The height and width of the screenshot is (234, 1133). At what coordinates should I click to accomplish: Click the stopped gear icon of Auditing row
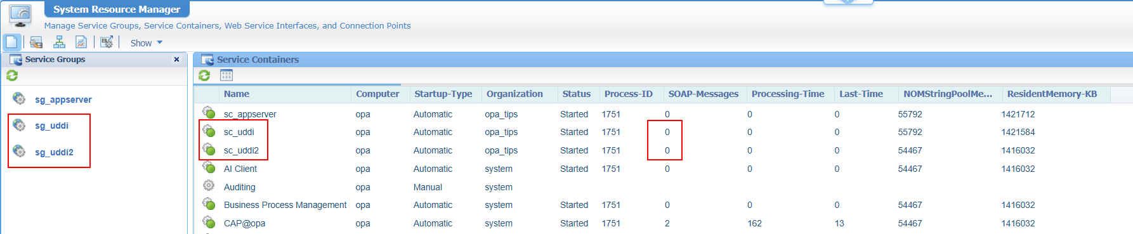[209, 186]
